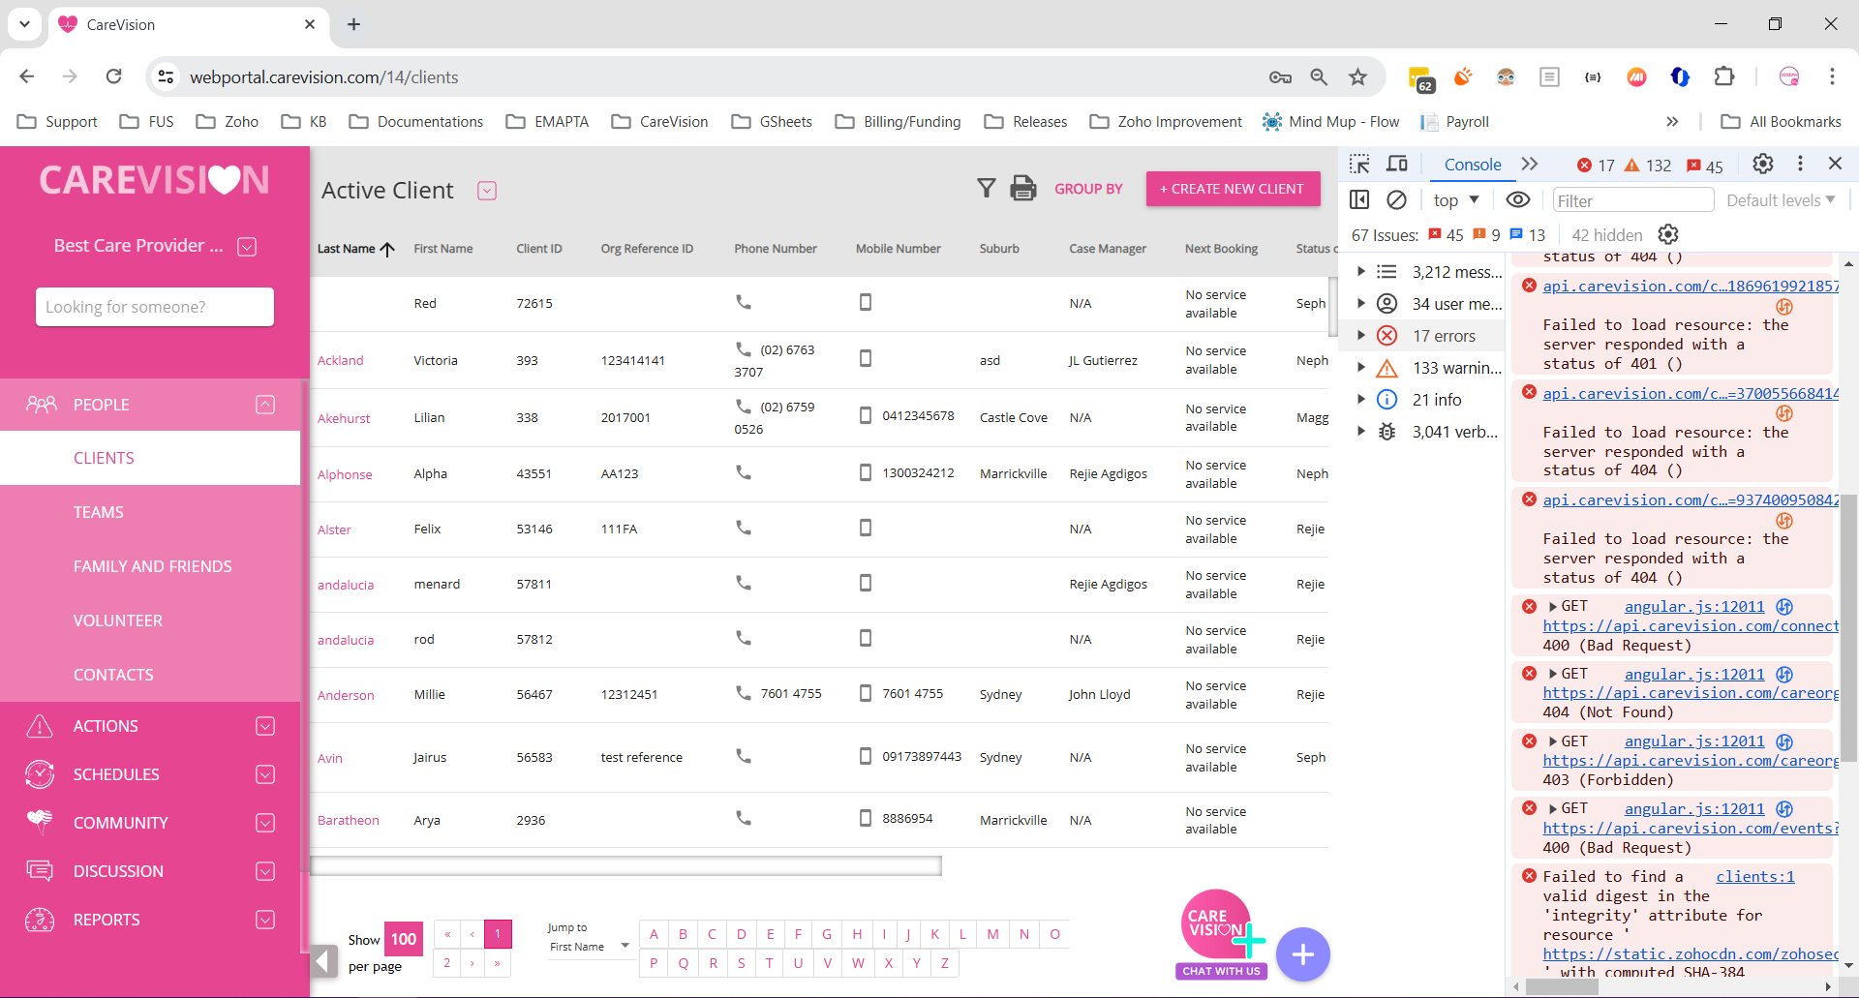Viewport: 1859px width, 998px height.
Task: Open the console top context dropdown
Action: pyautogui.click(x=1456, y=200)
